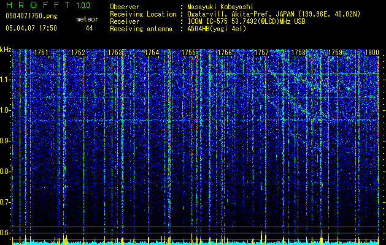Click the 1755 time marker
386x245 pixels.
[188, 53]
